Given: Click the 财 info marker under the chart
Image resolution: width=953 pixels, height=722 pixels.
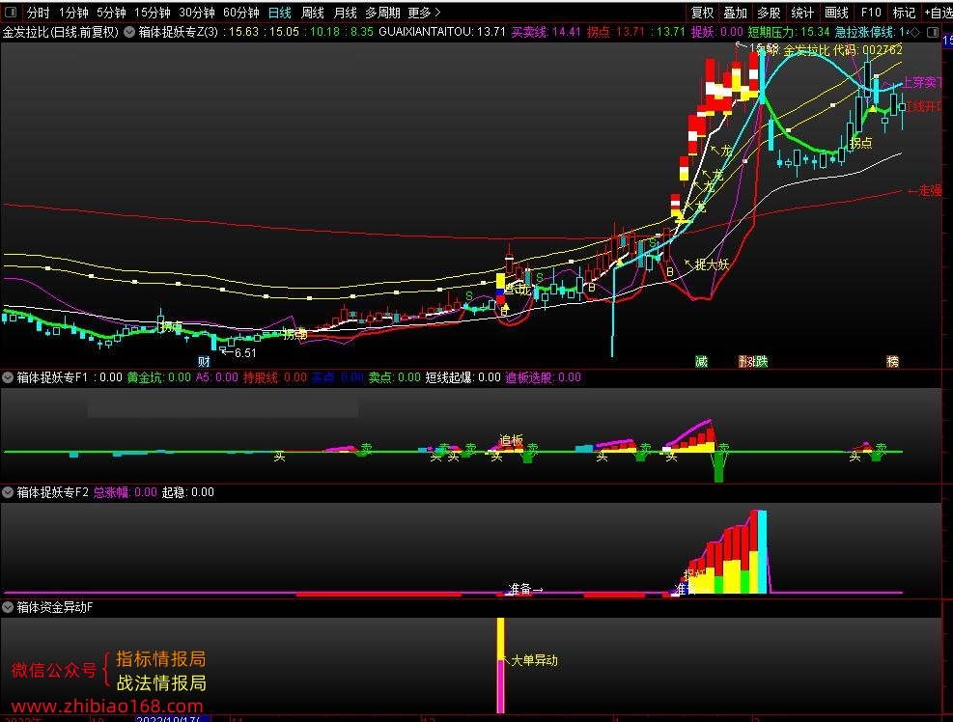Looking at the screenshot, I should click(204, 362).
